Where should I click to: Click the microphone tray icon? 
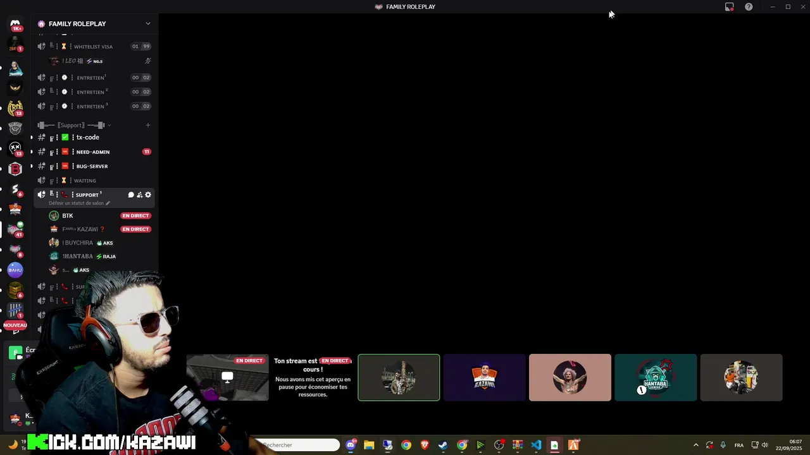pyautogui.click(x=723, y=445)
